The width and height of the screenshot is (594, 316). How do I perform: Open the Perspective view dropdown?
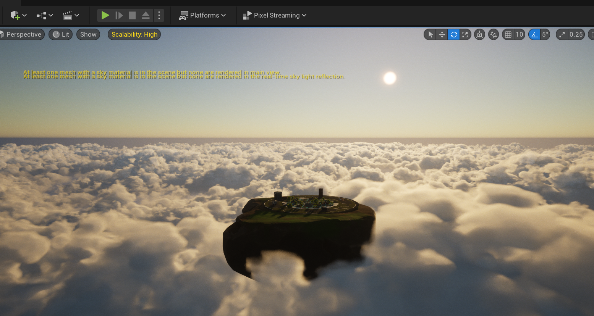19,34
